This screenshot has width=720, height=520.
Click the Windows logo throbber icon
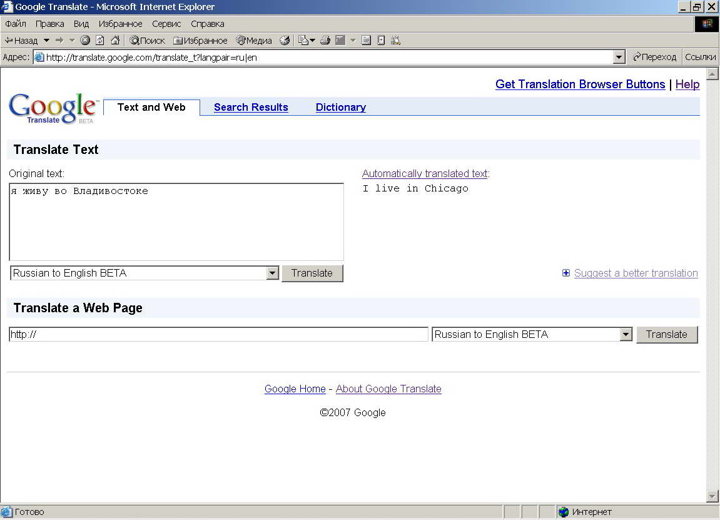pos(707,24)
